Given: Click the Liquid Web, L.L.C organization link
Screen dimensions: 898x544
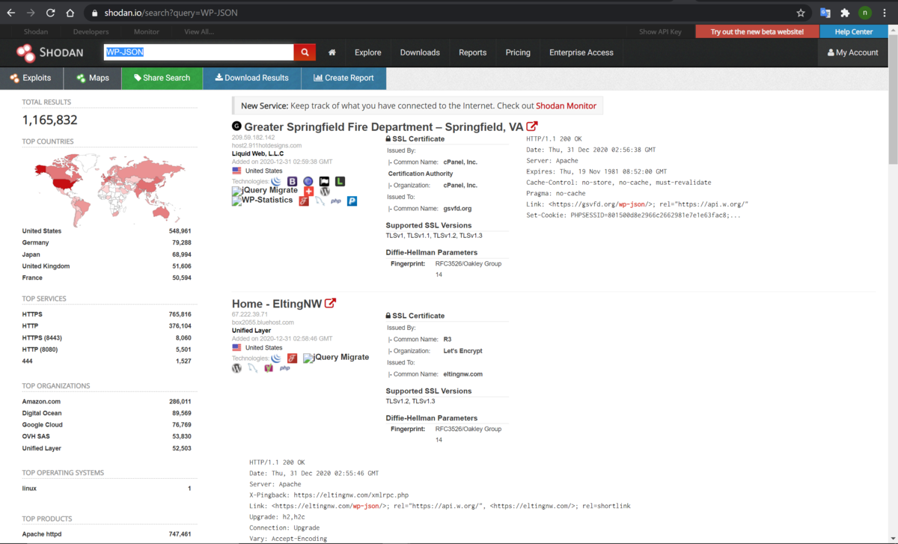Looking at the screenshot, I should coord(257,153).
